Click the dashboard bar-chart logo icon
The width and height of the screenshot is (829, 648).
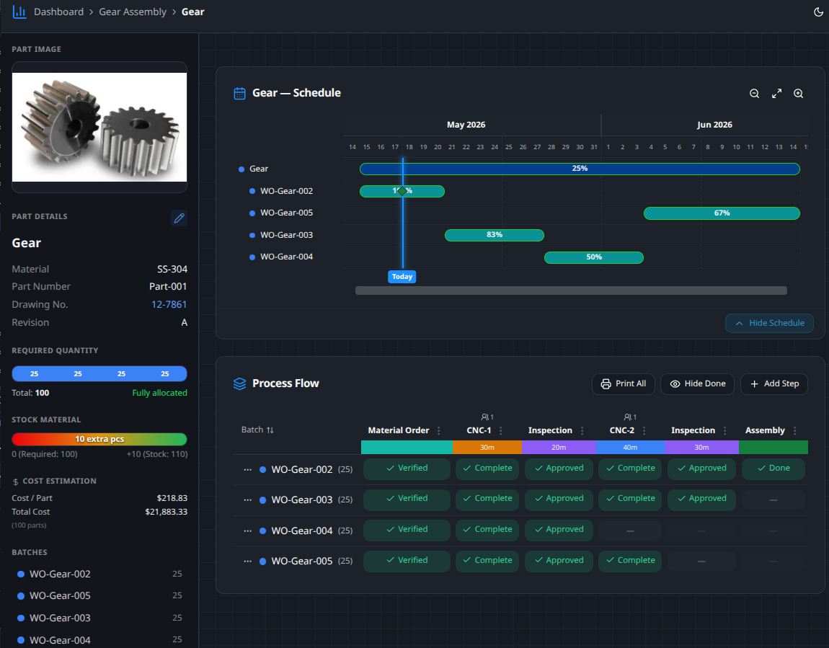(x=19, y=12)
